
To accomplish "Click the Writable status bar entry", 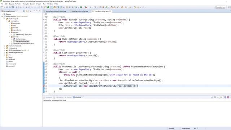I will click(171, 129).
